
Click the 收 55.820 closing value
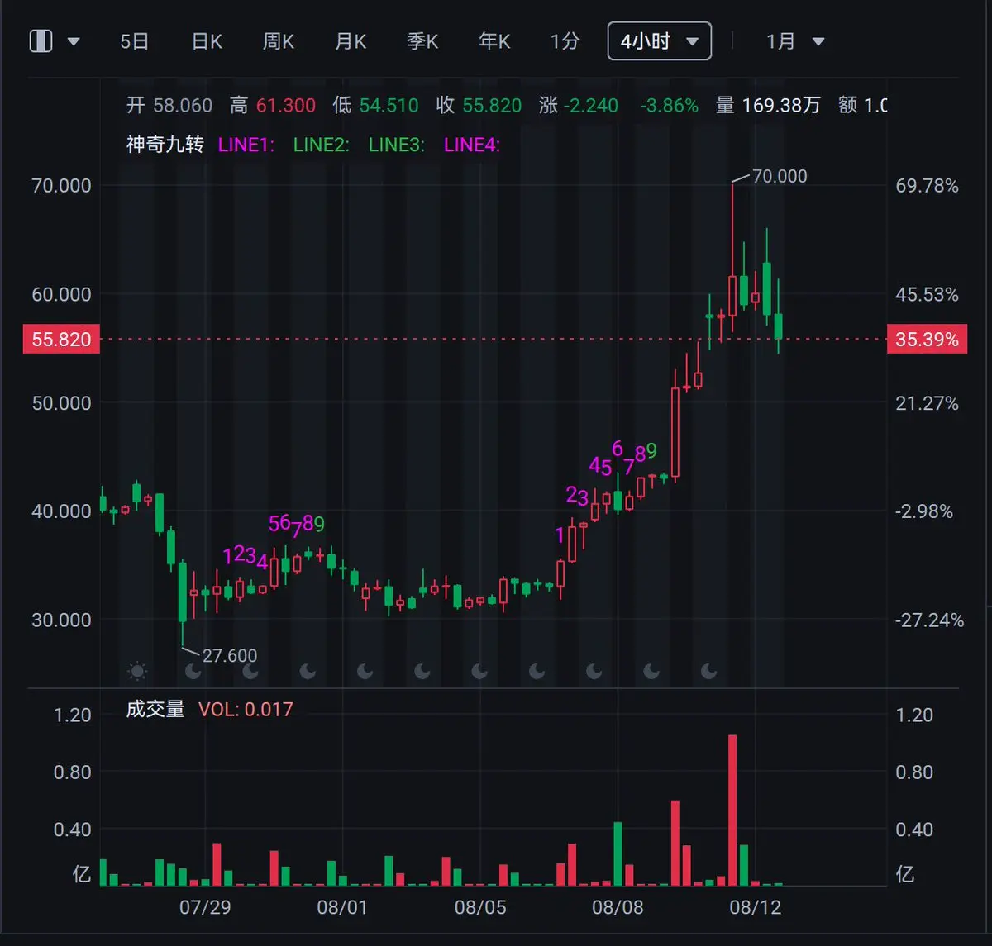pyautogui.click(x=479, y=106)
